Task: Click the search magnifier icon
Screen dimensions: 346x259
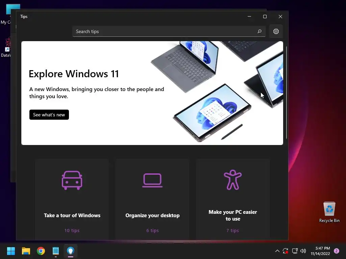Action: (x=259, y=31)
